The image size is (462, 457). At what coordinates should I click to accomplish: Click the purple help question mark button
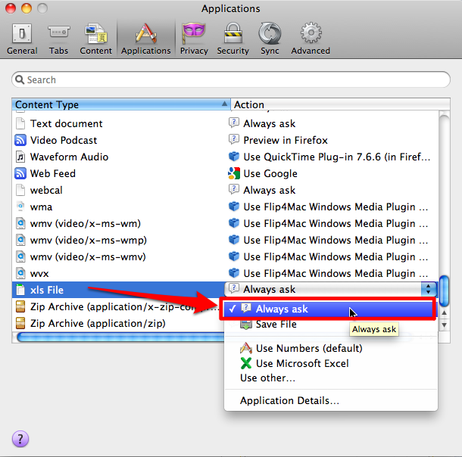click(x=20, y=439)
